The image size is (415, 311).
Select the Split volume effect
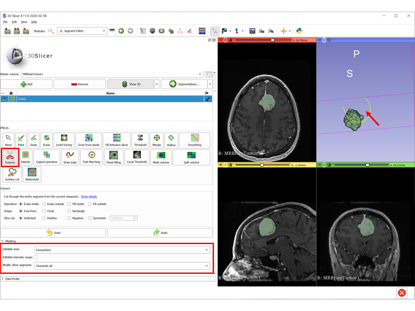(192, 157)
